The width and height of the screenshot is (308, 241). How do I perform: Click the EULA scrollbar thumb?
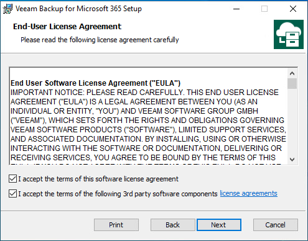[292, 83]
